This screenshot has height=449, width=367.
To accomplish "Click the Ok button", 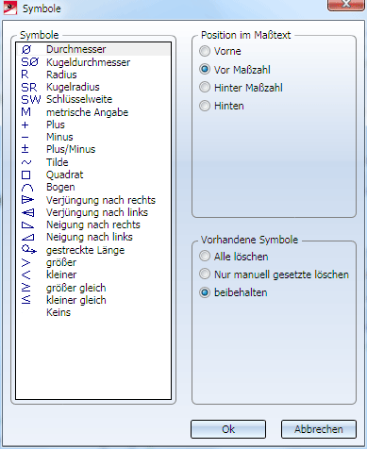I will point(228,429).
